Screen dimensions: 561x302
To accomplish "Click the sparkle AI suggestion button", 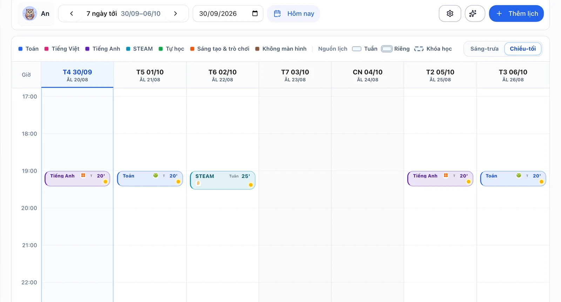I will coord(475,14).
